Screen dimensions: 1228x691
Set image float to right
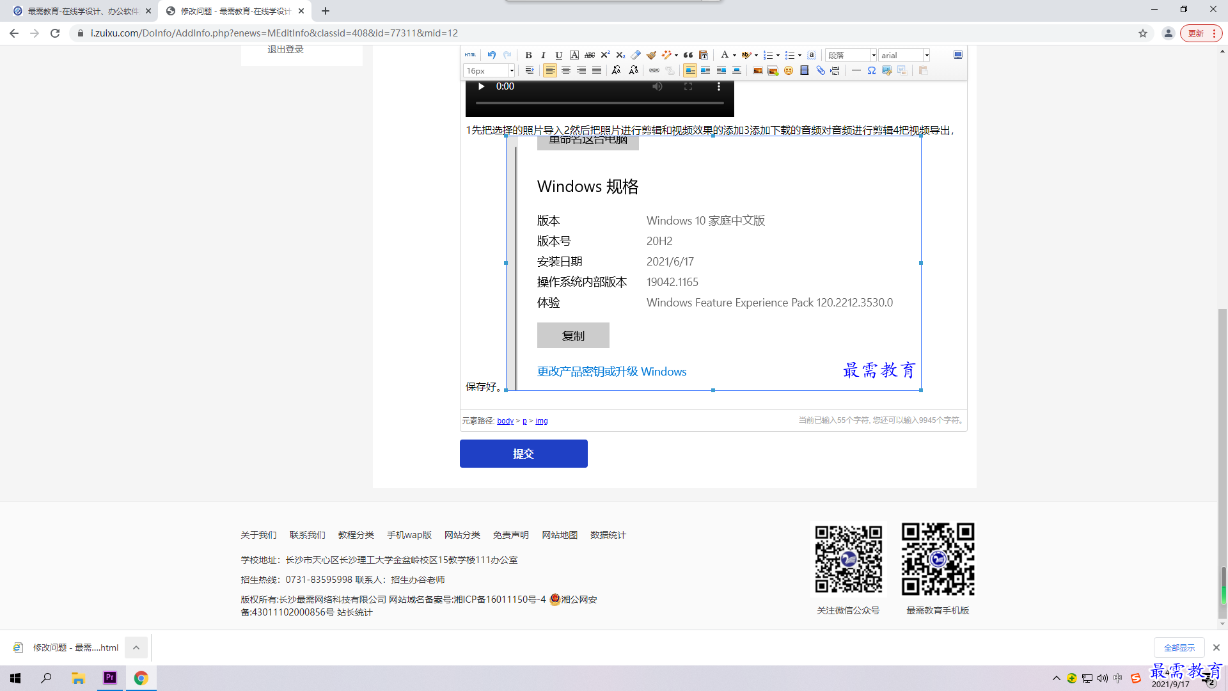click(721, 70)
